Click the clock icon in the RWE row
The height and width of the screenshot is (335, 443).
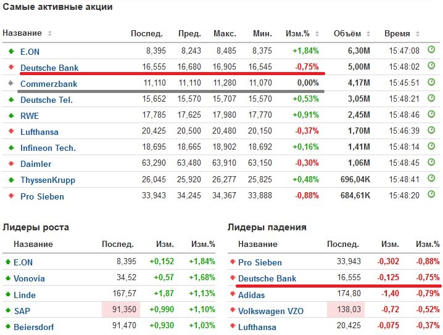[x=431, y=114]
